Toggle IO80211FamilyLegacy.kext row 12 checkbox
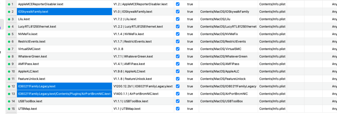Screen dimensions: 337x114 tap(177, 86)
